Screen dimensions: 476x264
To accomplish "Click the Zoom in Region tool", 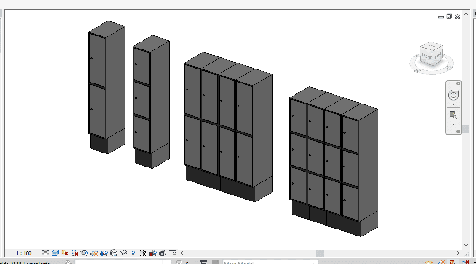I will [453, 115].
